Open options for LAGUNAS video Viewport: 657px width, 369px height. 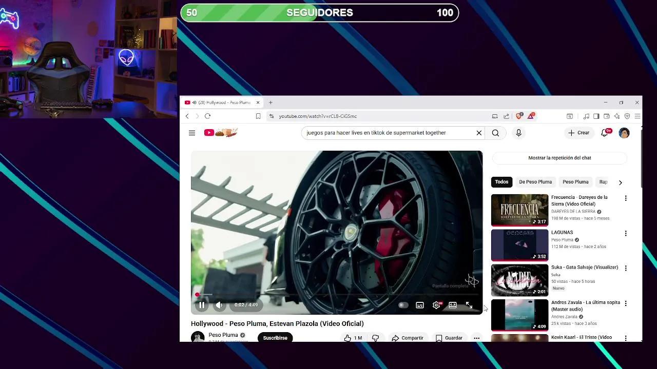click(x=625, y=234)
